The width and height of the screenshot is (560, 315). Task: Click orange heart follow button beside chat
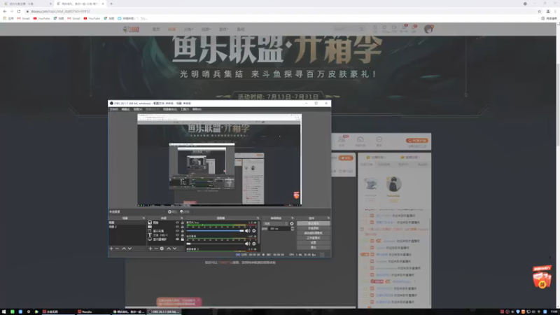346,158
